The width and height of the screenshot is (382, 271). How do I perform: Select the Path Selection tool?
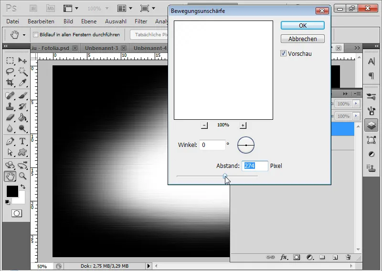(x=10, y=152)
